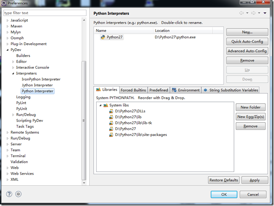This screenshot has width=274, height=206.
Task: Expand the Editor tree node
Action: [x=13, y=62]
